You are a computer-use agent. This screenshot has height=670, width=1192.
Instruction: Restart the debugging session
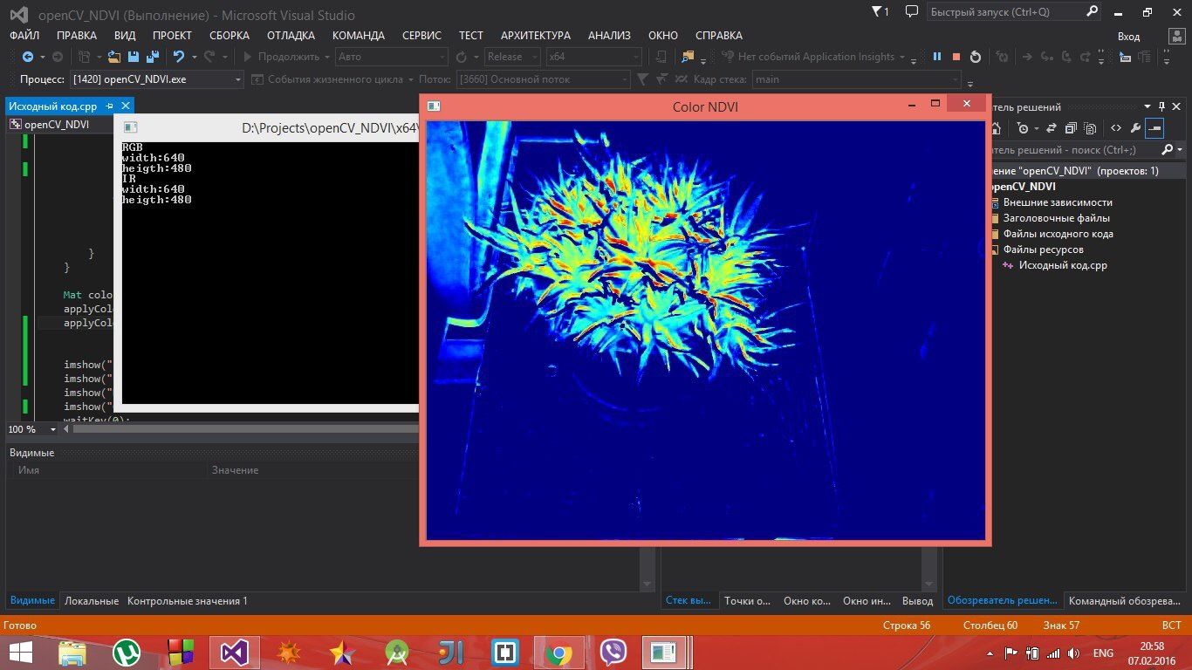coord(976,57)
